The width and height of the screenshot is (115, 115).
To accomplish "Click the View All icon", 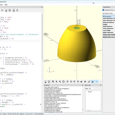I will click(x=53, y=82).
